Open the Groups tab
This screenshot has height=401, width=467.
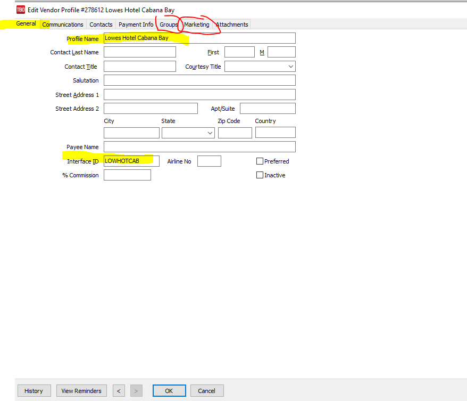coord(169,24)
